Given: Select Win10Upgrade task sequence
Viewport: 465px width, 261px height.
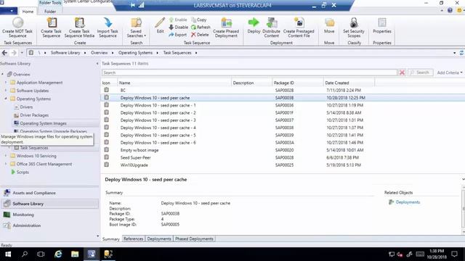Looking at the screenshot, I should (x=283, y=165).
